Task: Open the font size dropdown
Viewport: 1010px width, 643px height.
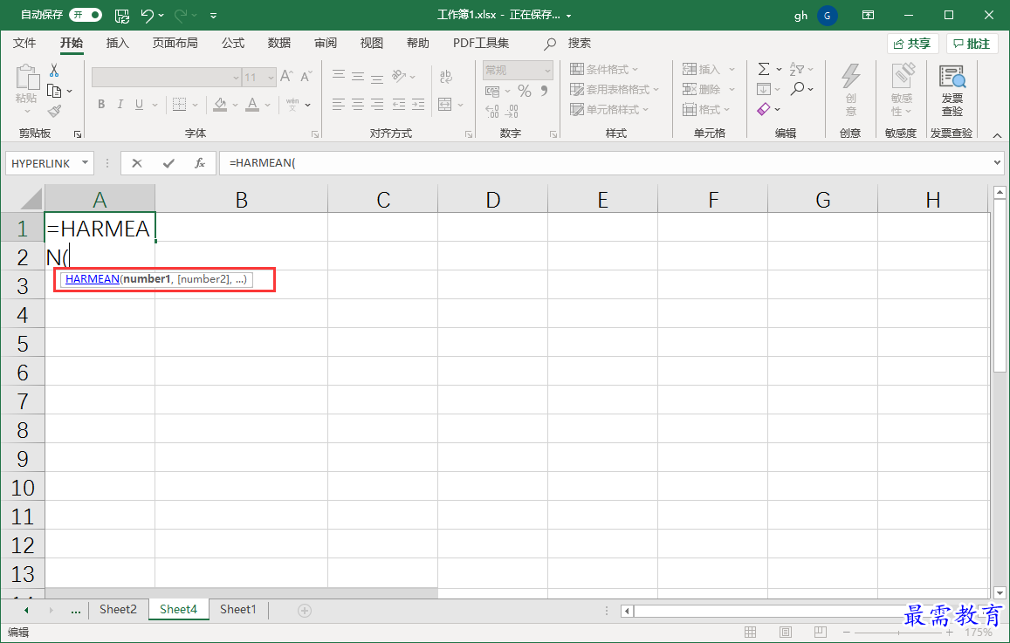Action: 271,78
